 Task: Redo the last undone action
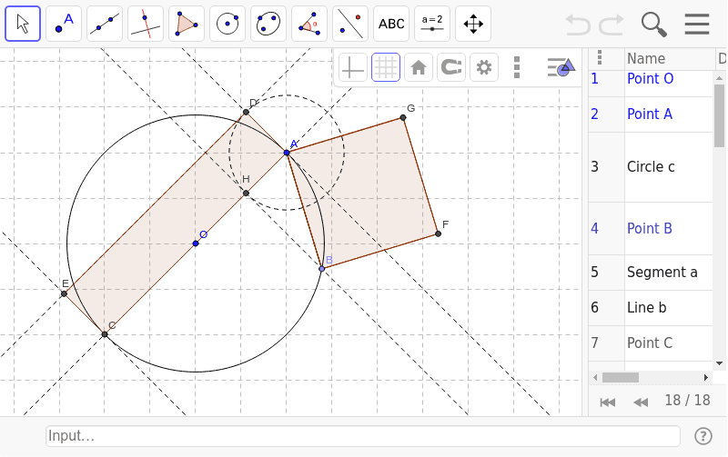tap(611, 25)
